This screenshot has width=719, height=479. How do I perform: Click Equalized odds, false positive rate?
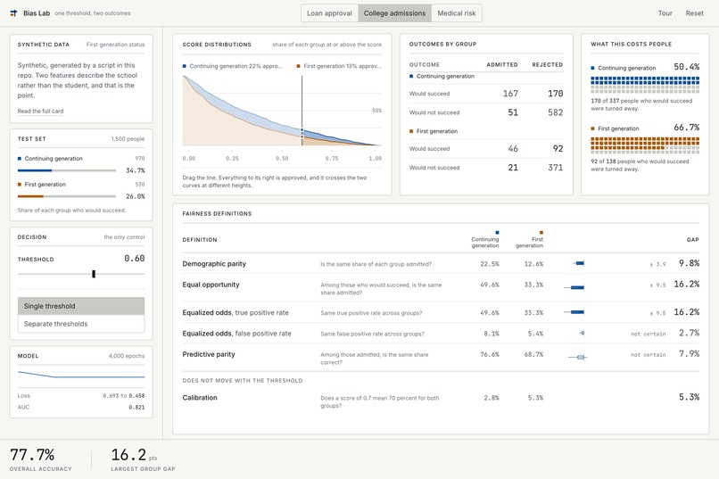click(236, 334)
